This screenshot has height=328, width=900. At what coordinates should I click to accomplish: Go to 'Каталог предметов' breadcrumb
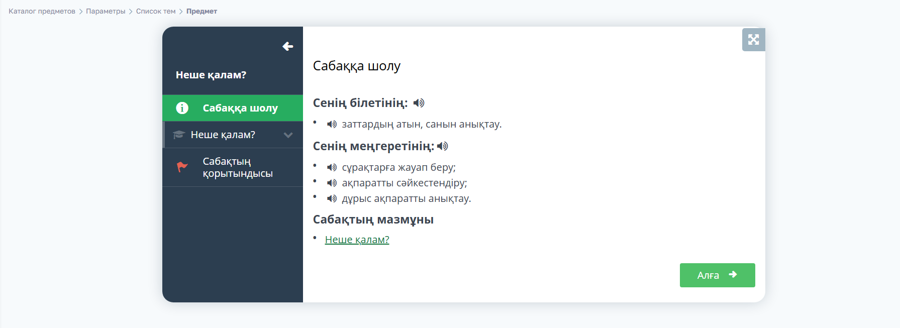pos(42,11)
